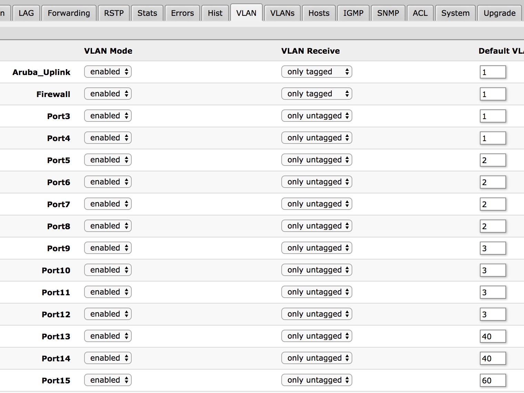Expand Firewall VLAN Receive dropdown

tap(316, 94)
